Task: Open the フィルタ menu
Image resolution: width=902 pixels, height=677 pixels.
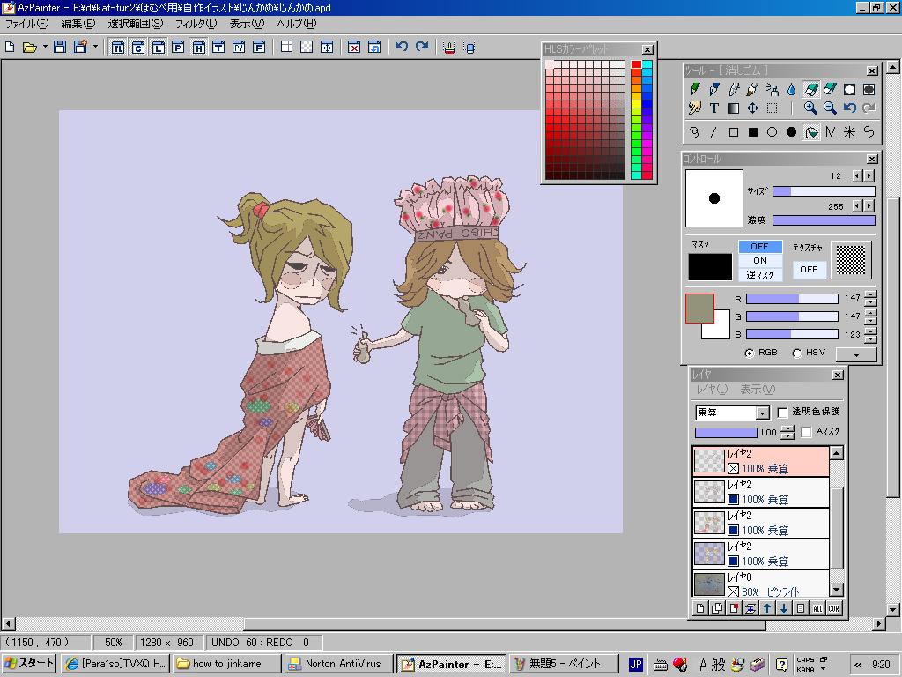Action: point(196,24)
